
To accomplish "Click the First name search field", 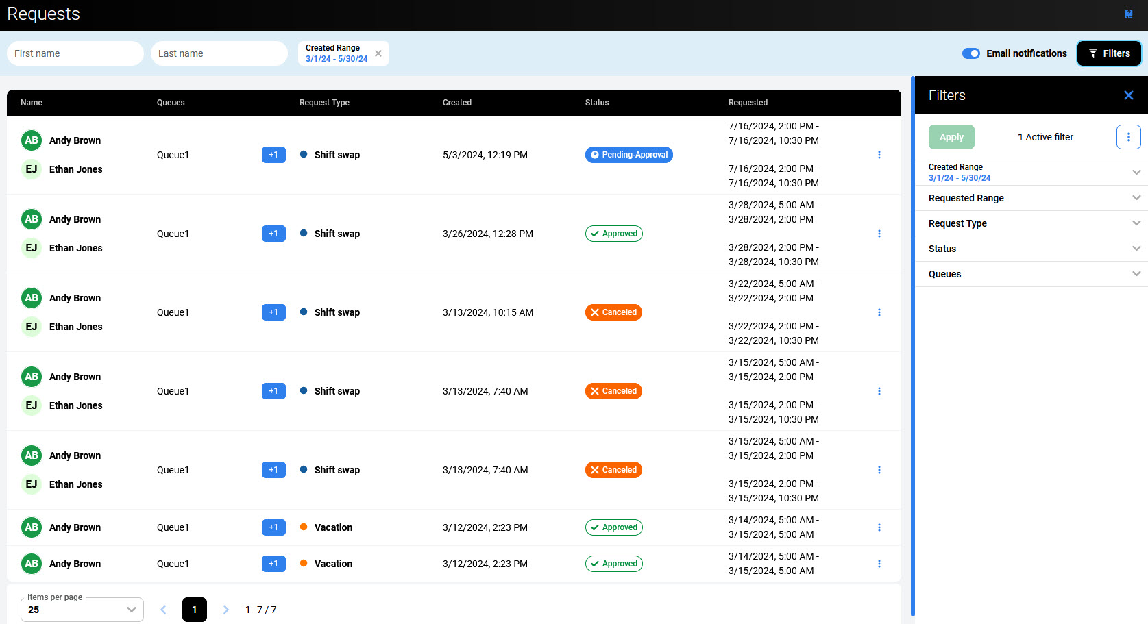I will 75,53.
